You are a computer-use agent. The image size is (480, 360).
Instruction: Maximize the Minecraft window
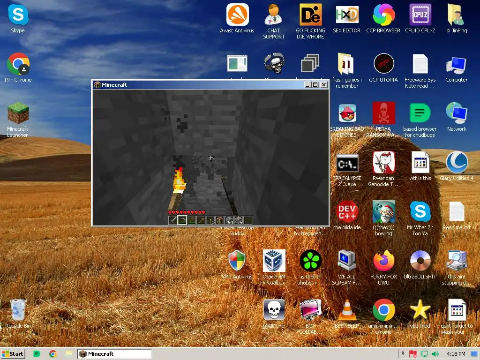point(315,85)
